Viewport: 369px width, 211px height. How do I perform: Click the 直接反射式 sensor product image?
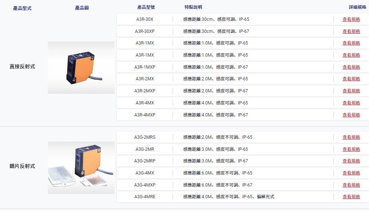coord(81,68)
